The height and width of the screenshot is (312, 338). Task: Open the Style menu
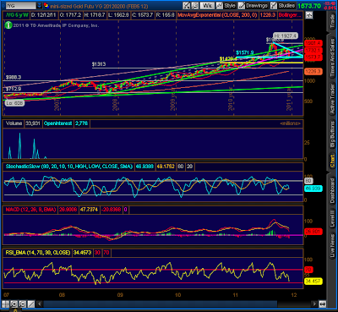[x=226, y=5]
